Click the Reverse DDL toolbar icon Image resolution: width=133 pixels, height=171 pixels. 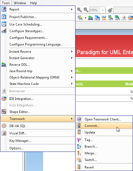point(91,18)
